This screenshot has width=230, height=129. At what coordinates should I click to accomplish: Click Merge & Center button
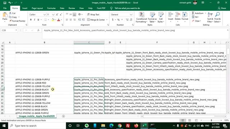(96, 20)
